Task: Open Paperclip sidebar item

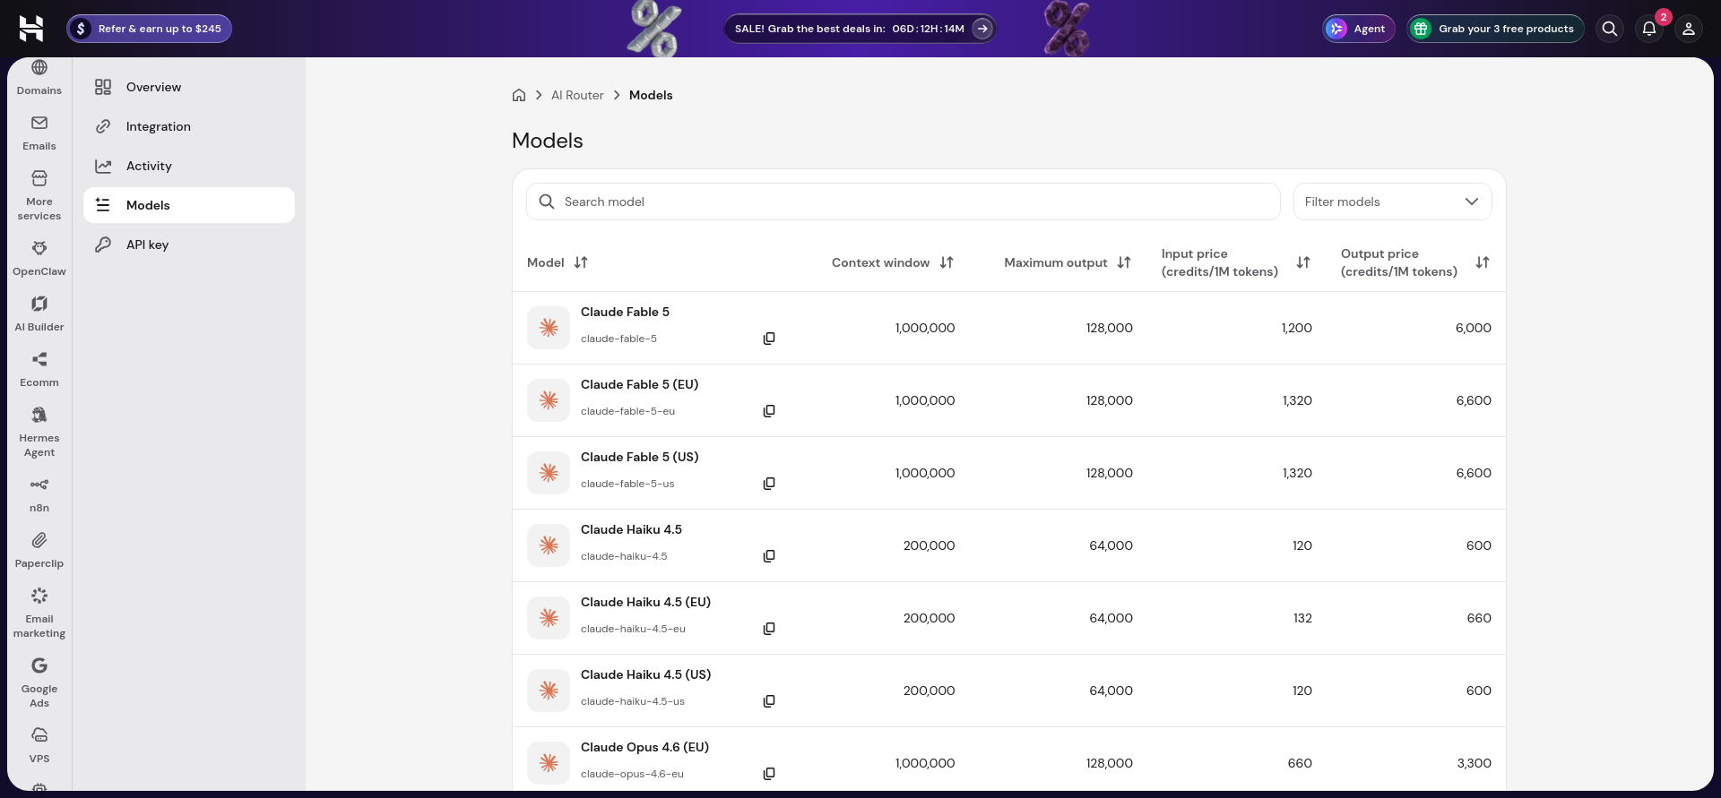Action: 39,551
